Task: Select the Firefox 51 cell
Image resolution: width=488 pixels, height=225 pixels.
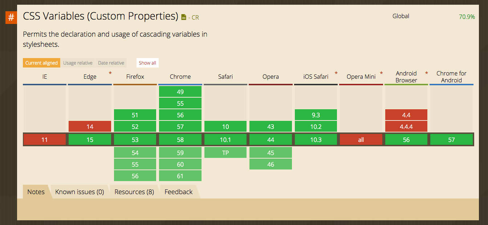Action: coord(135,115)
